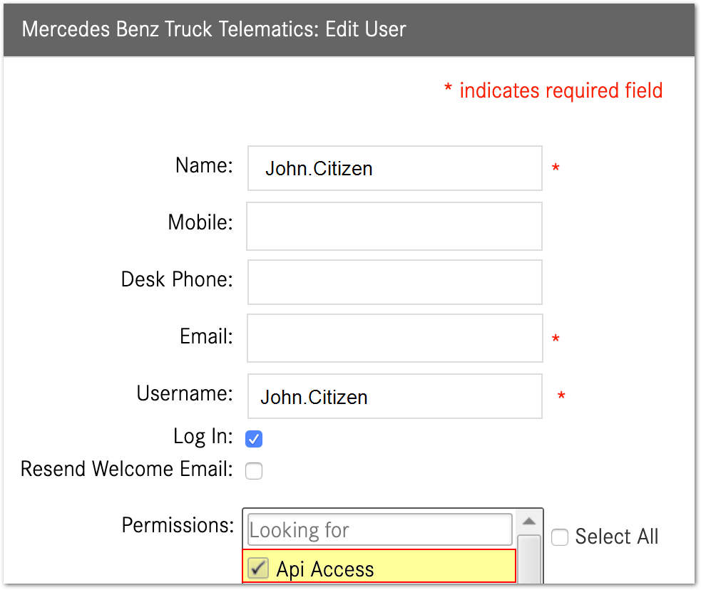Click the "Log In:" label text
This screenshot has width=701, height=590.
tap(203, 436)
